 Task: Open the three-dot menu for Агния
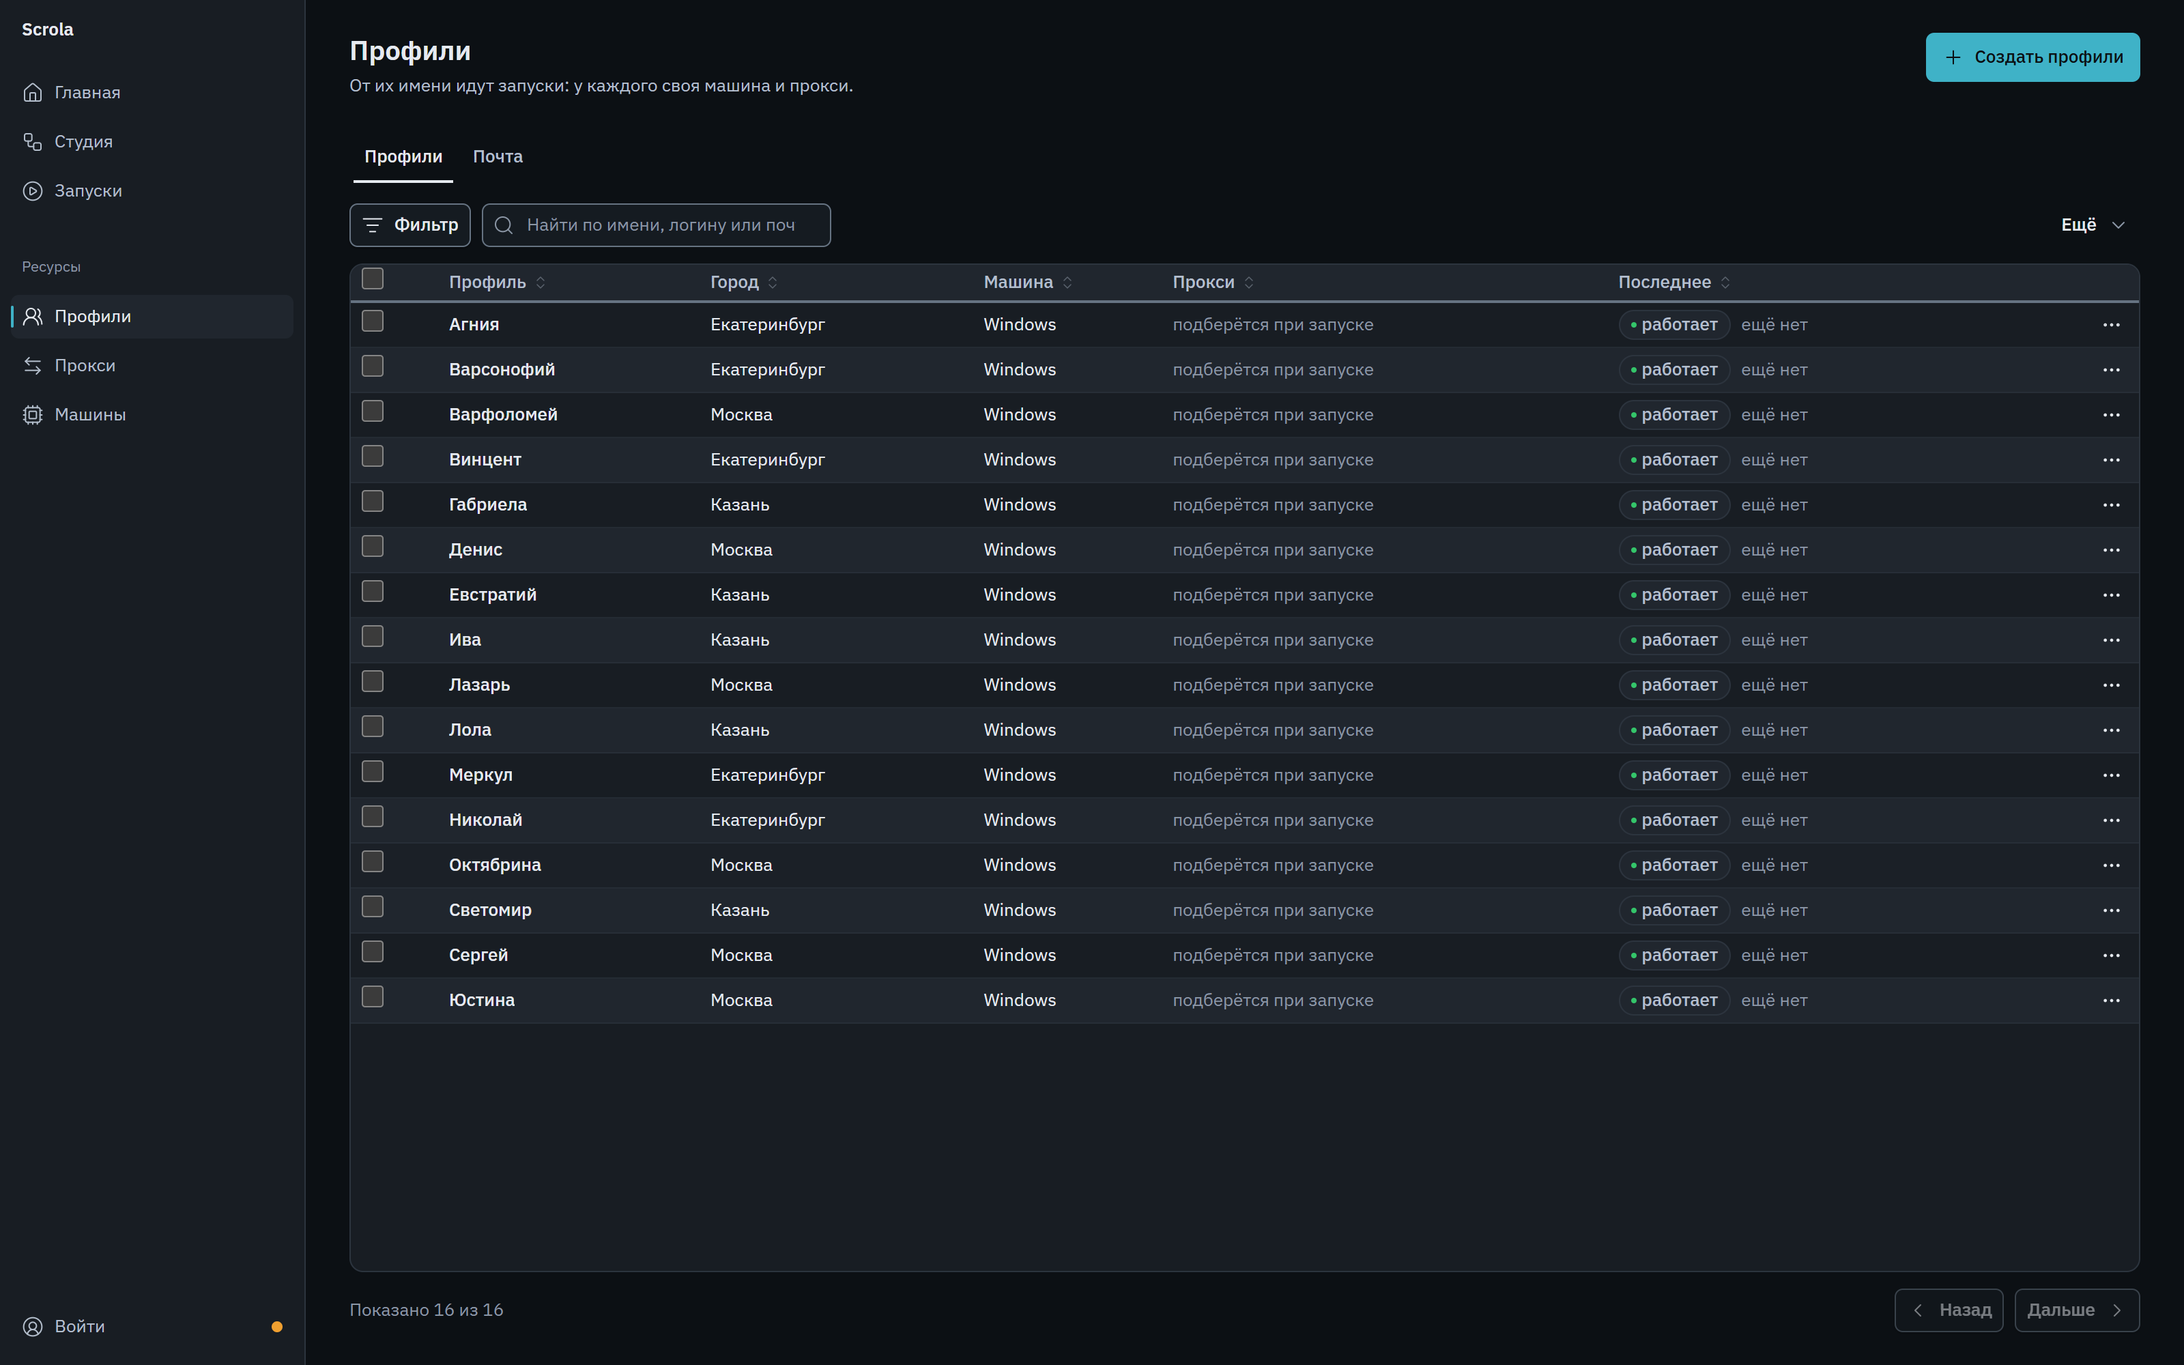click(x=2111, y=325)
